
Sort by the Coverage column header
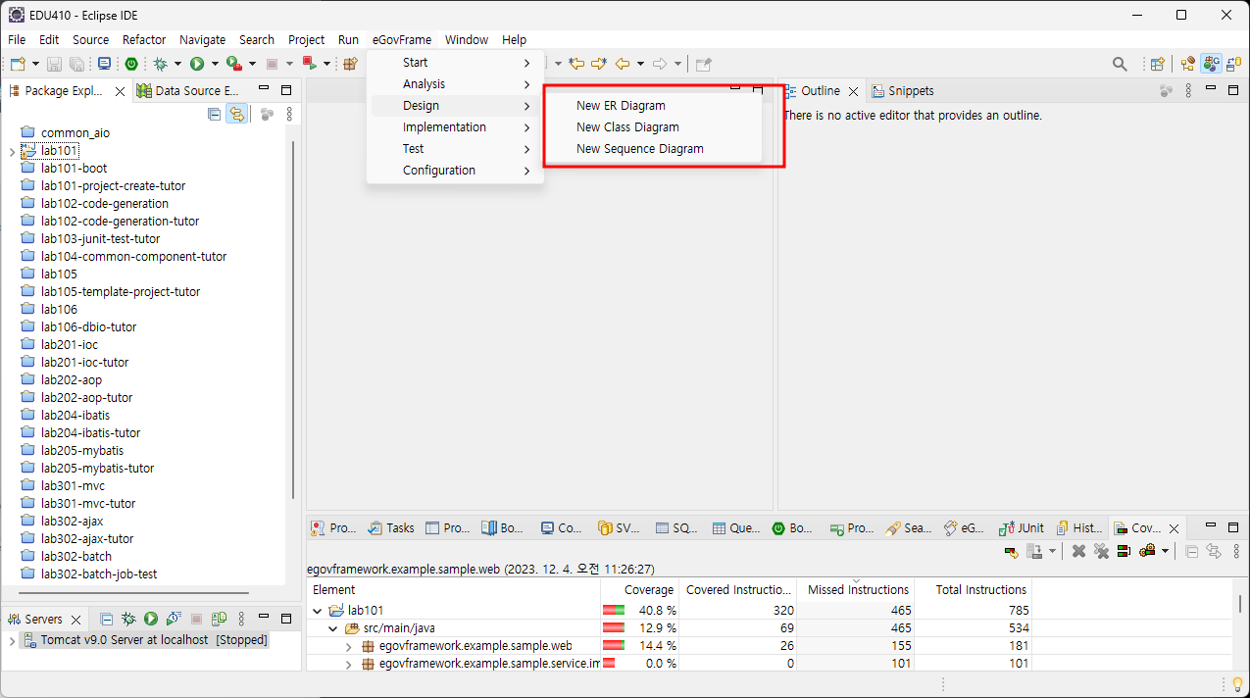point(639,589)
